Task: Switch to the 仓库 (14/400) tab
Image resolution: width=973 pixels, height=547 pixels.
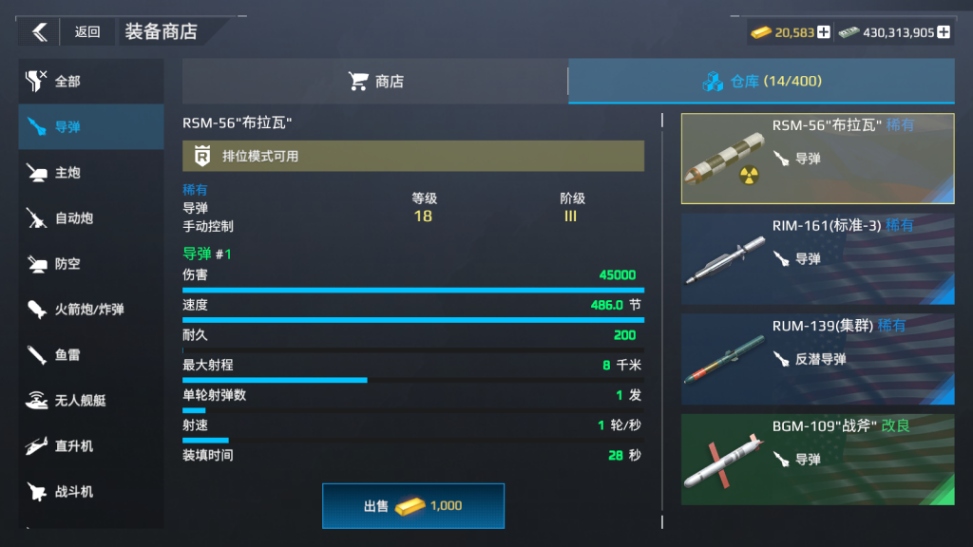Action: pos(761,82)
